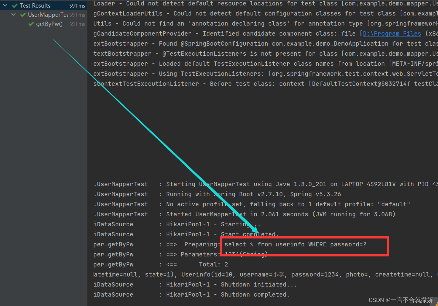
Task: Click the passed-test check icon next to UserMapperTest
Action: (x=23, y=14)
